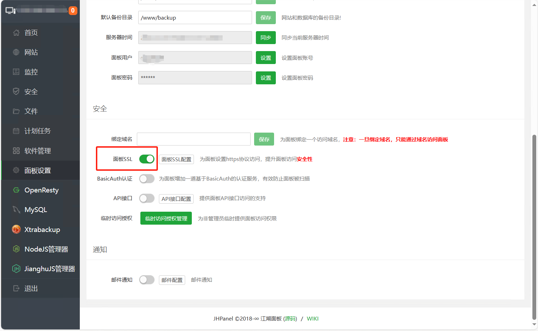The image size is (538, 331).
Task: Select the 网站 website icon
Action: pos(16,52)
